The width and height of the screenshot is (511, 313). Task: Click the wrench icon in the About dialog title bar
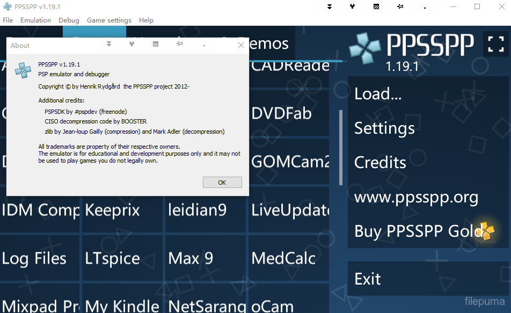[132, 45]
